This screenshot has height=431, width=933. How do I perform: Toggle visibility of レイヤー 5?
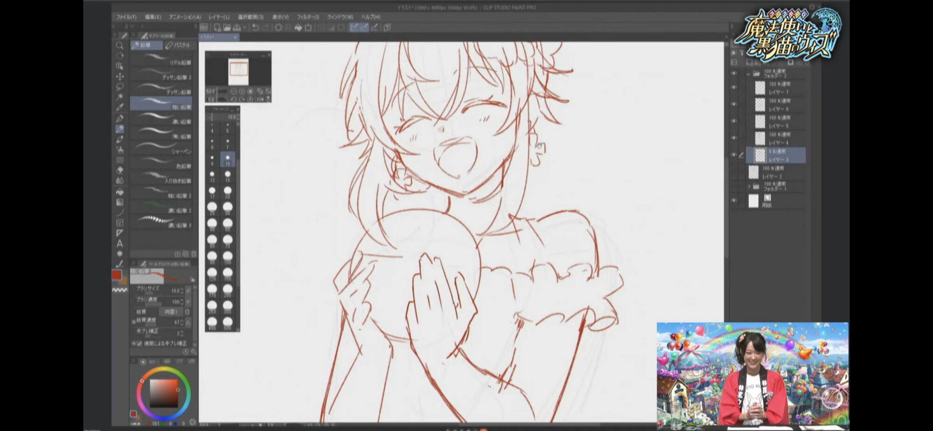(x=734, y=121)
